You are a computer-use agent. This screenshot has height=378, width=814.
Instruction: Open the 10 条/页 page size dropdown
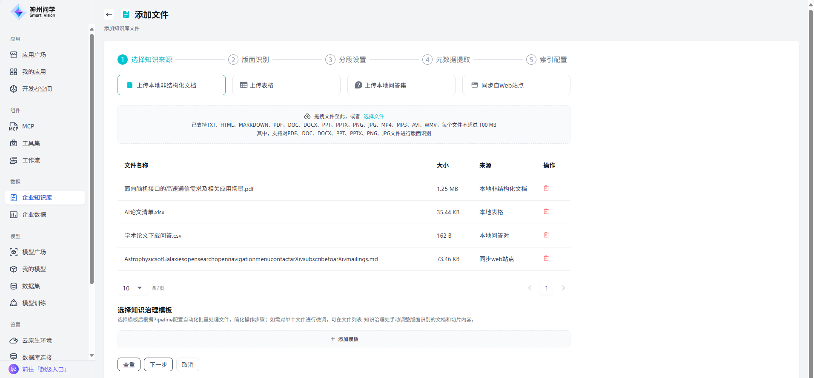click(x=132, y=288)
